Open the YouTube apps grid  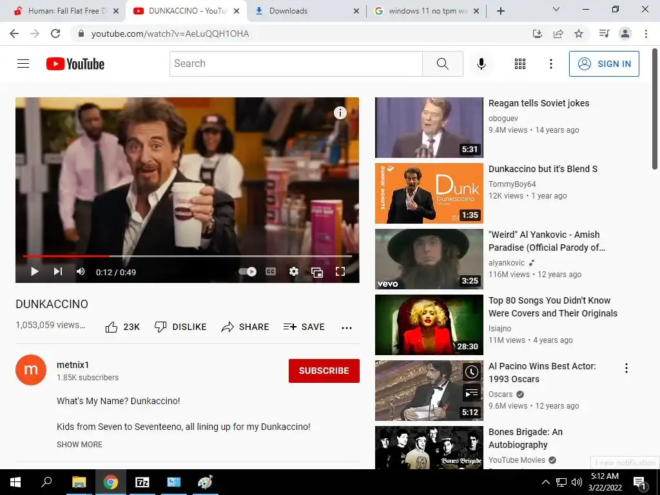click(520, 64)
